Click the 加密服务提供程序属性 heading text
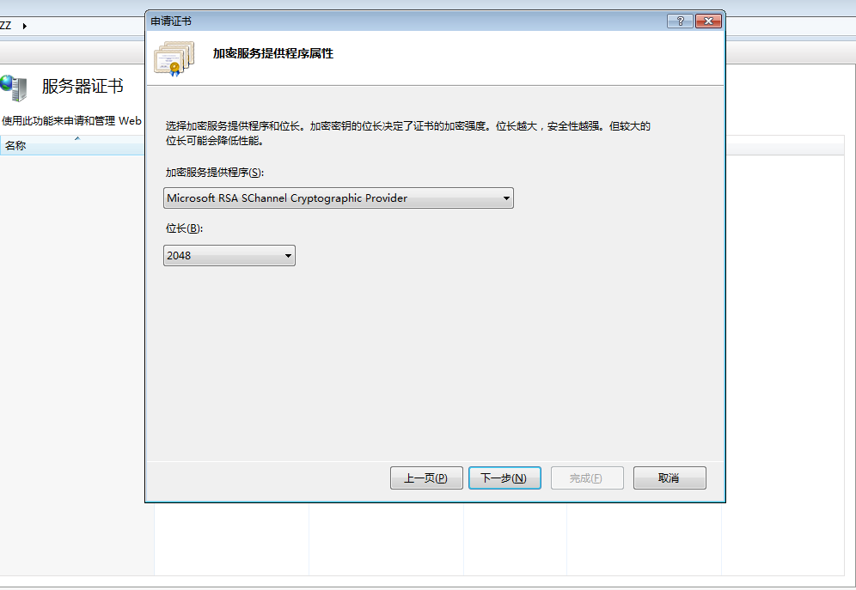This screenshot has width=856, height=590. tap(273, 53)
